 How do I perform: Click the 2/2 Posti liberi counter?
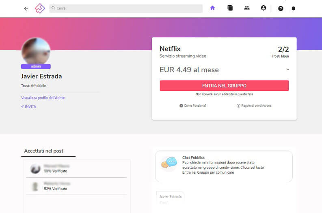tap(281, 52)
